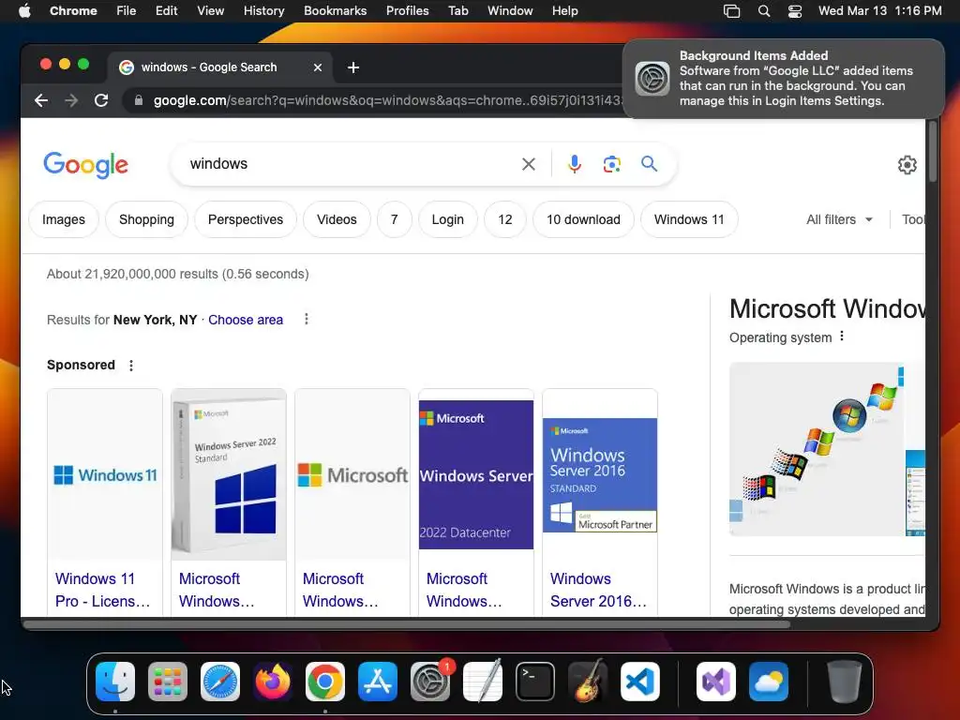
Task: Select the Images filter chip
Action: (64, 219)
